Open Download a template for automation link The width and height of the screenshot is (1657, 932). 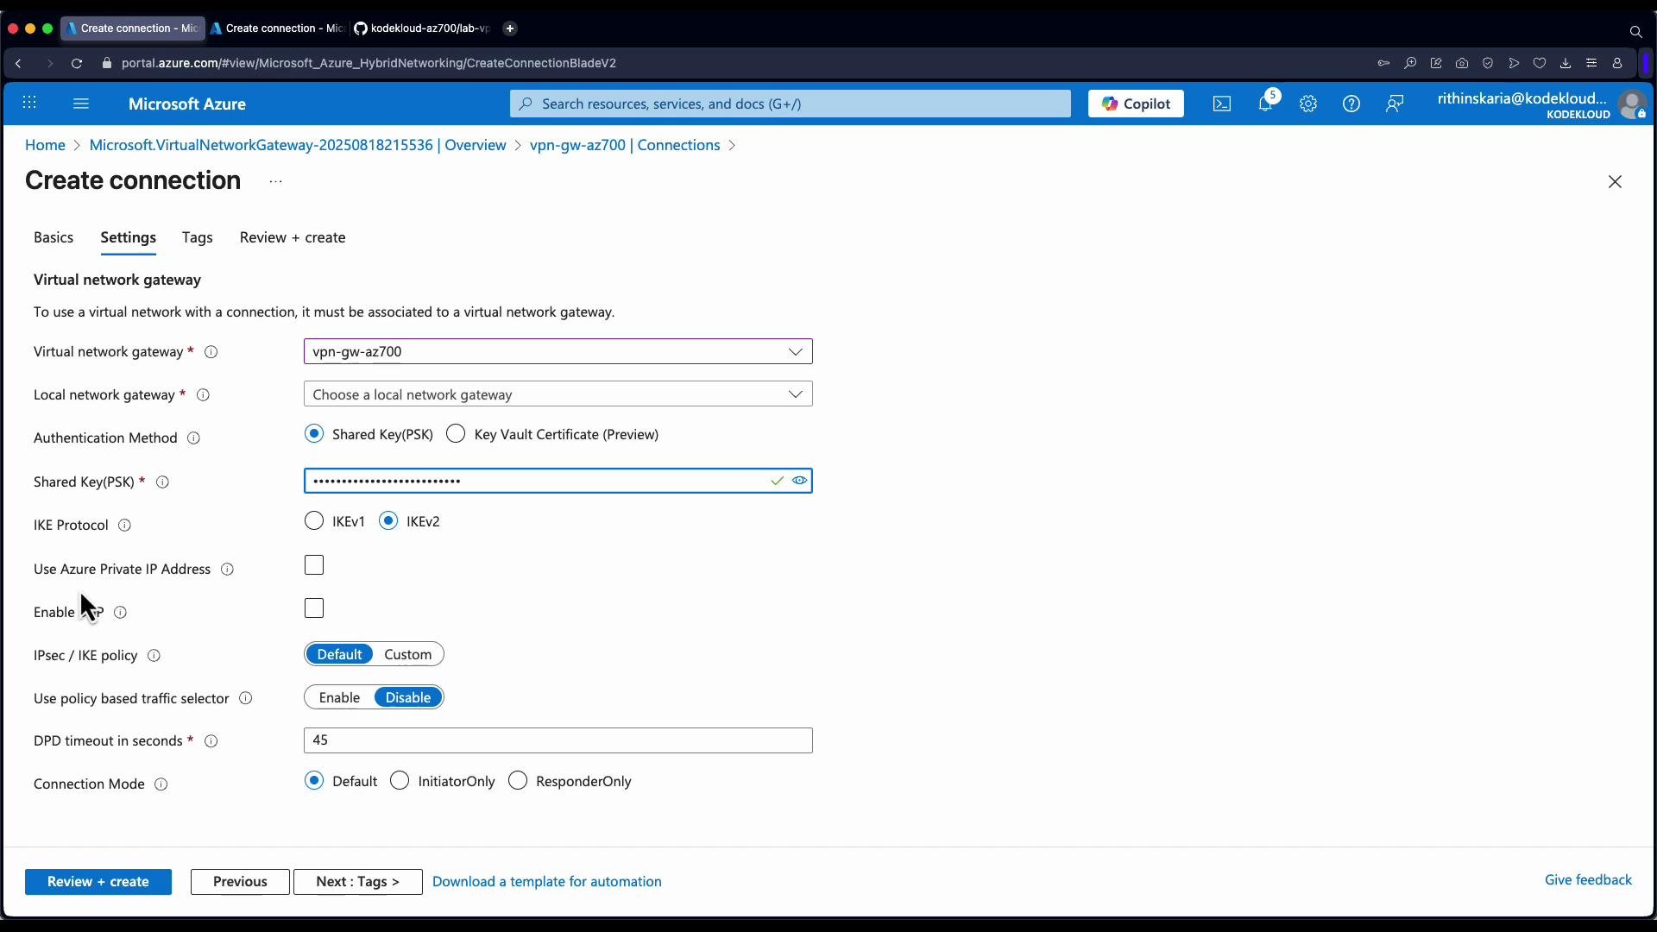547,882
